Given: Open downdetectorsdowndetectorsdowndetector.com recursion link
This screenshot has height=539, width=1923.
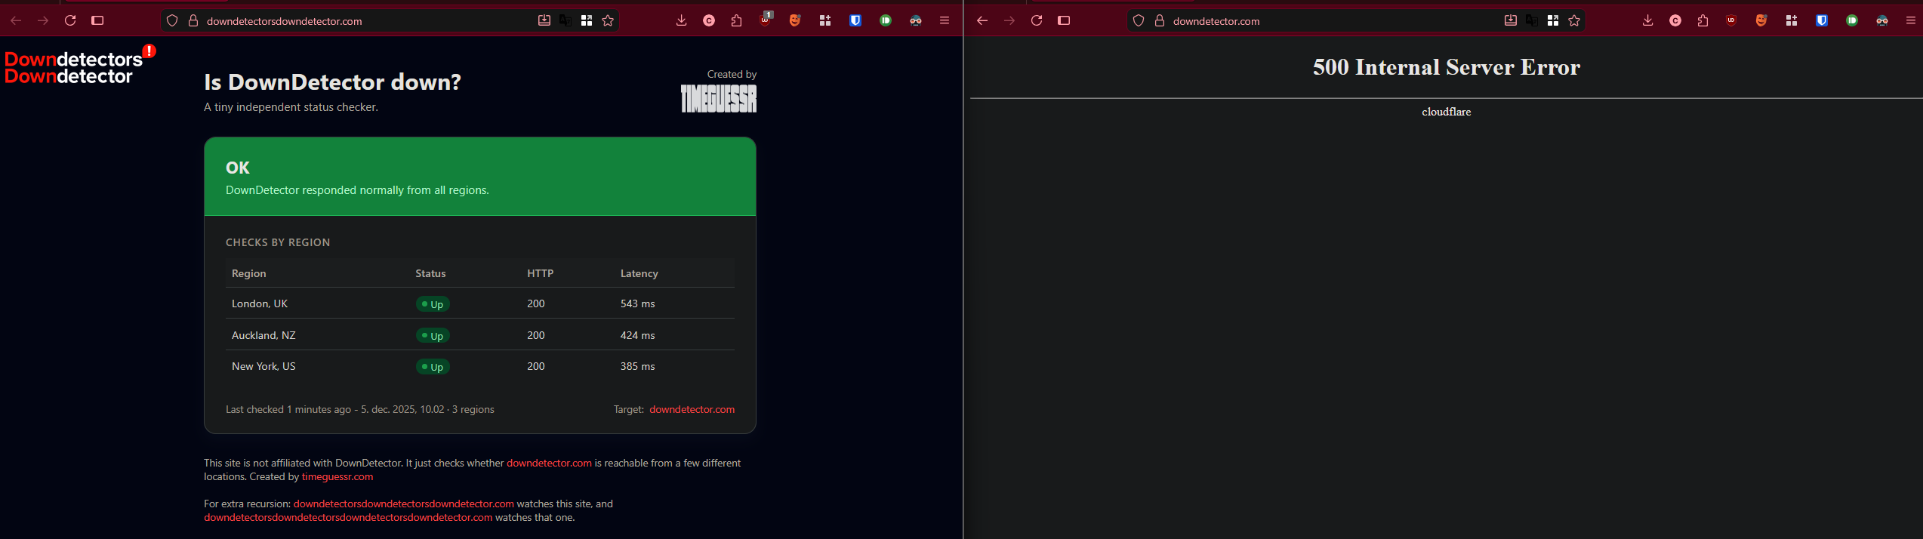Looking at the screenshot, I should (403, 504).
